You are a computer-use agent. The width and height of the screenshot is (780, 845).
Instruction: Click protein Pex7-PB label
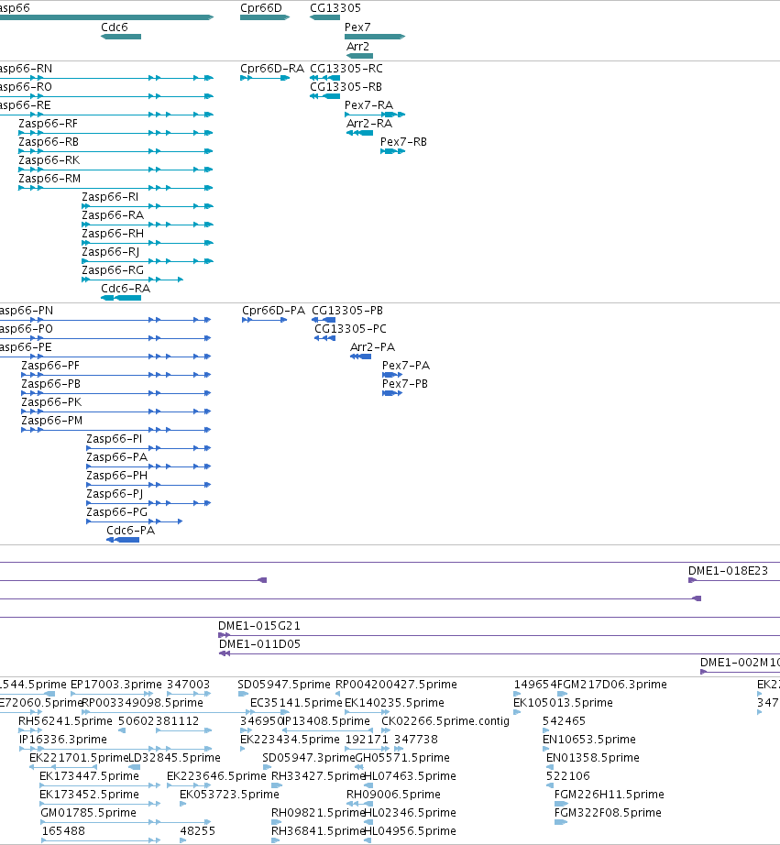(x=405, y=384)
